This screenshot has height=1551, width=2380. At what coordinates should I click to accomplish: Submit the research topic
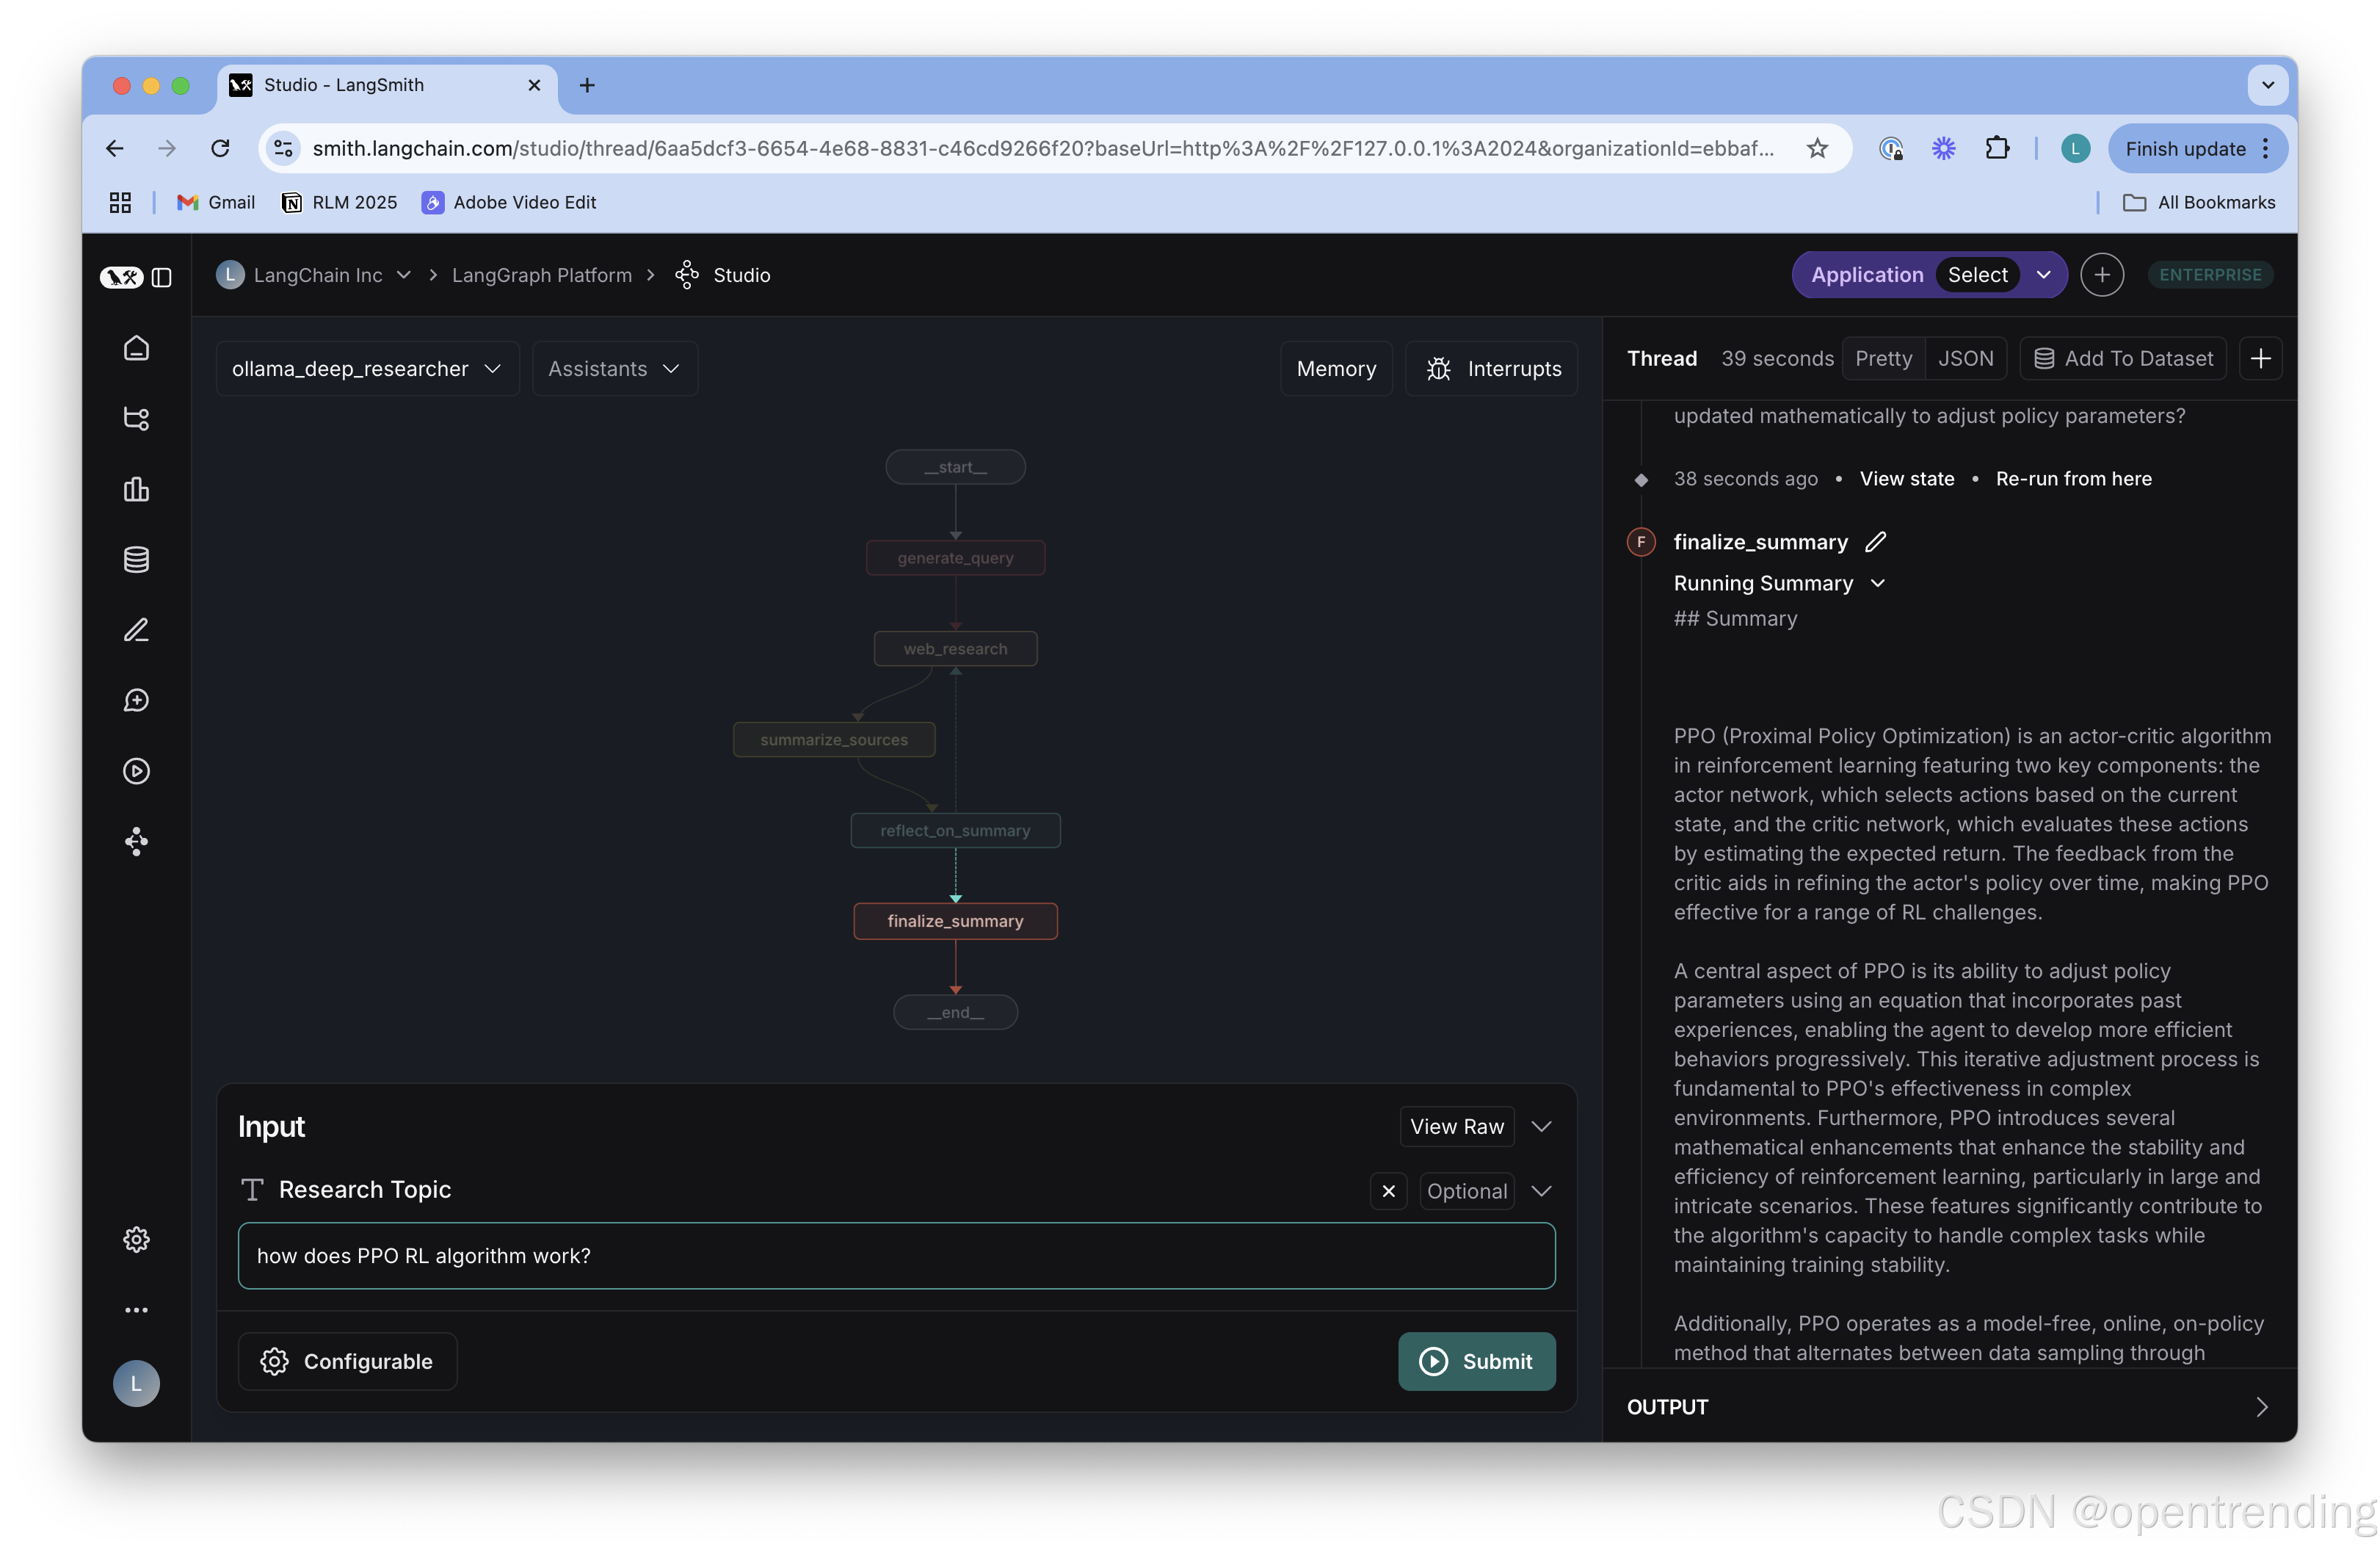tap(1476, 1361)
